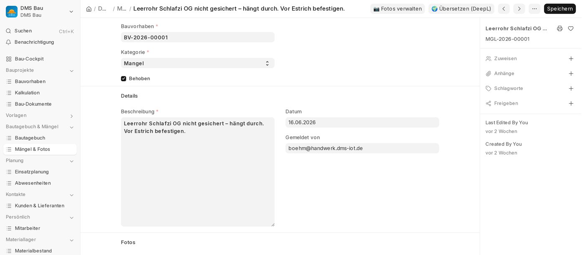Click Anhänge label in right panel
Screen dimensions: 585x255
[504, 73]
